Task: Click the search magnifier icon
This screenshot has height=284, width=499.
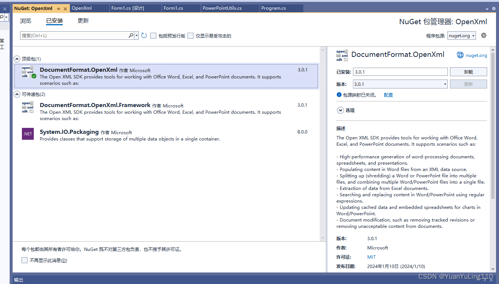Action: (131, 35)
